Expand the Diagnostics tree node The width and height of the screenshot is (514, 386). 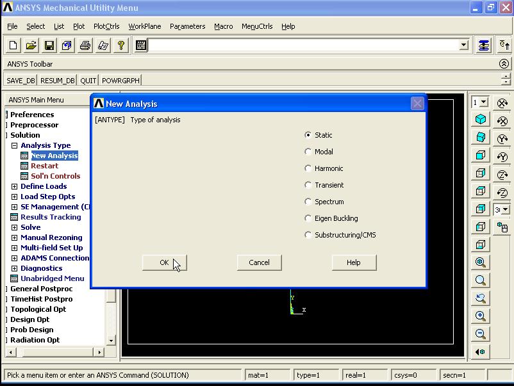pyautogui.click(x=15, y=268)
